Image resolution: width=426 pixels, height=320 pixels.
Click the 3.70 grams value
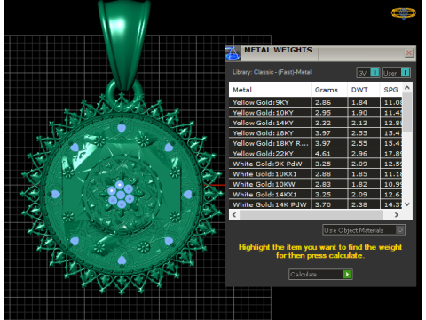(x=323, y=204)
